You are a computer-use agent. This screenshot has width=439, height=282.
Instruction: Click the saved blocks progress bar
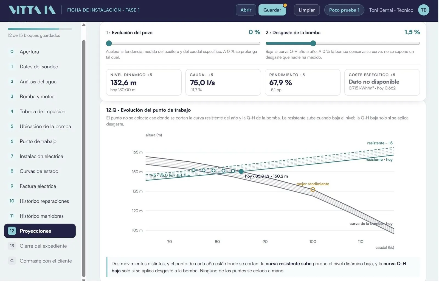click(40, 29)
